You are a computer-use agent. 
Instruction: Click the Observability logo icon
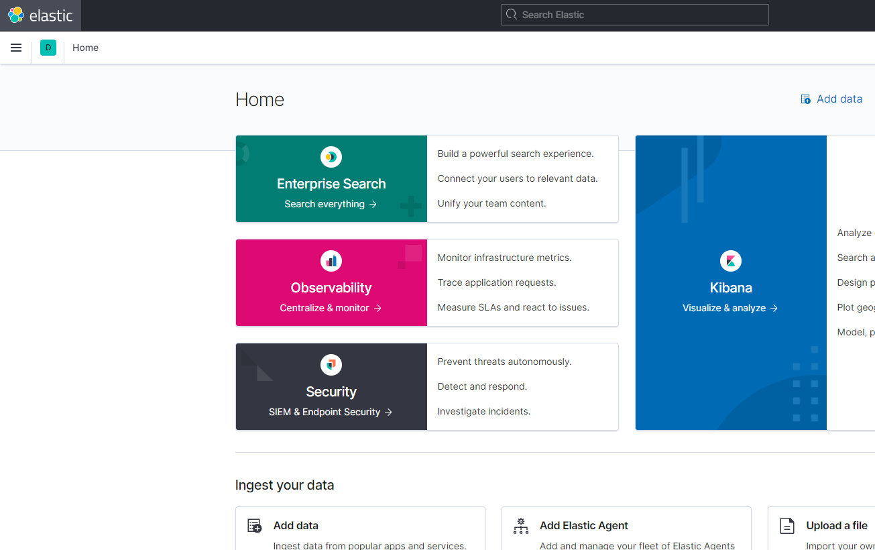[331, 261]
